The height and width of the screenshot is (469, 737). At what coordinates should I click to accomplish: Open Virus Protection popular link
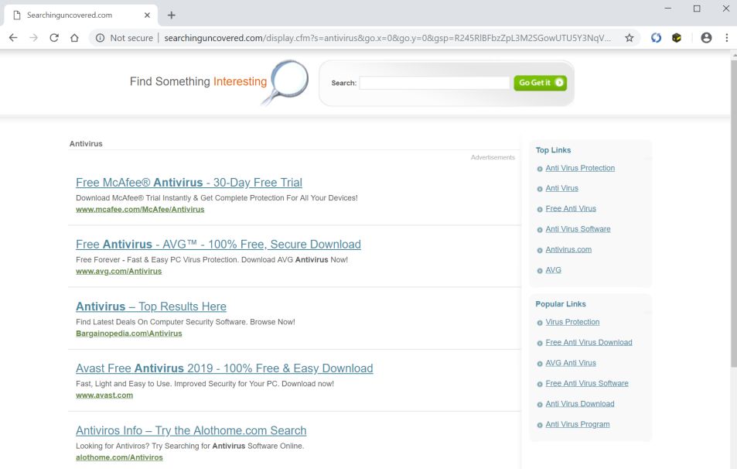click(x=572, y=322)
